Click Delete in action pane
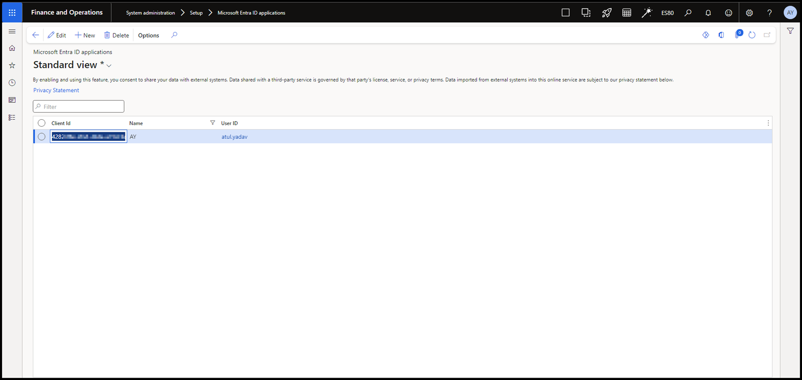The width and height of the screenshot is (802, 380). click(x=116, y=35)
